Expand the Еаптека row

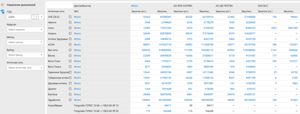tap(70, 94)
